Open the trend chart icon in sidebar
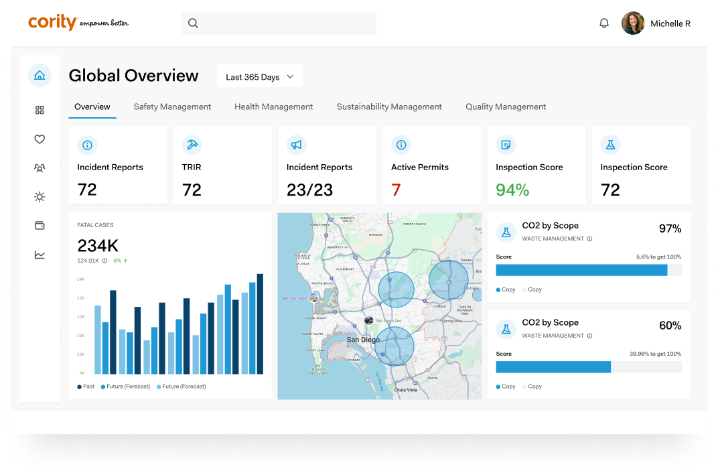The width and height of the screenshot is (718, 469). pos(40,255)
